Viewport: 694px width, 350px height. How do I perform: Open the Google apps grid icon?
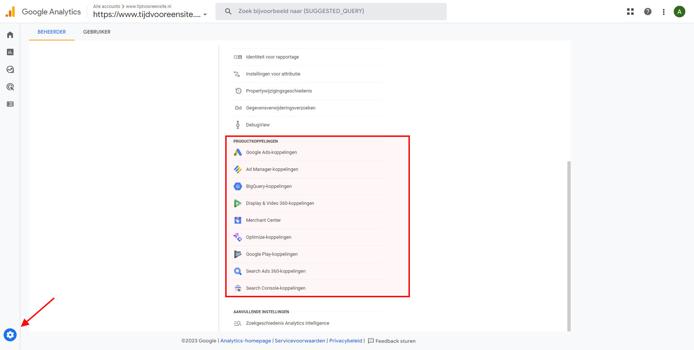(630, 12)
